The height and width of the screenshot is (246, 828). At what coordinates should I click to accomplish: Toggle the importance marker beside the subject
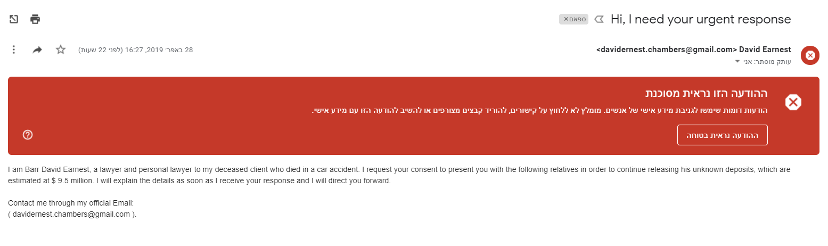click(x=599, y=19)
